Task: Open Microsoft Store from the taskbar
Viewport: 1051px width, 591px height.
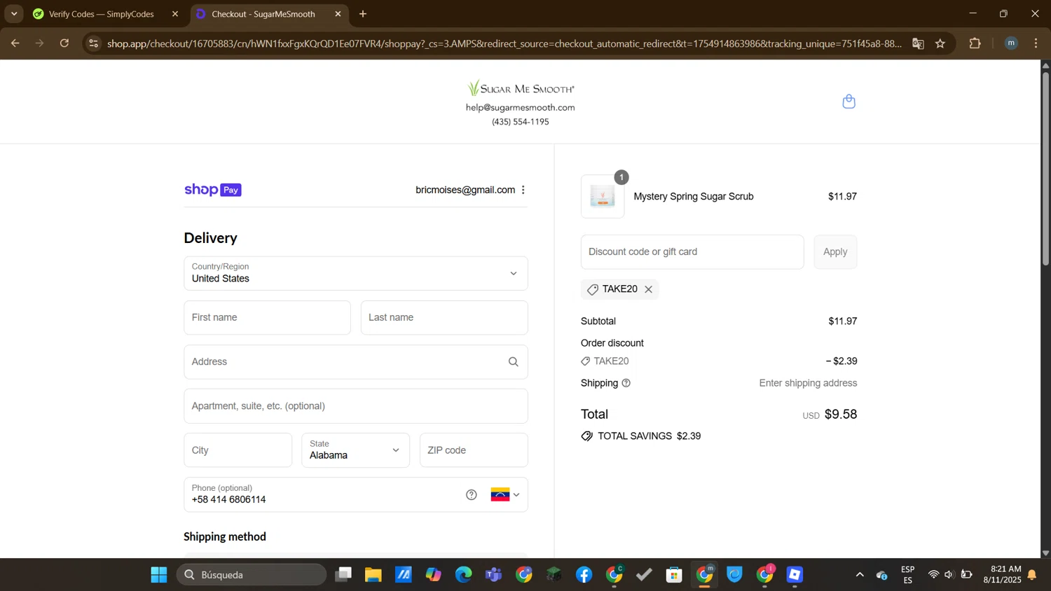Action: tap(674, 575)
